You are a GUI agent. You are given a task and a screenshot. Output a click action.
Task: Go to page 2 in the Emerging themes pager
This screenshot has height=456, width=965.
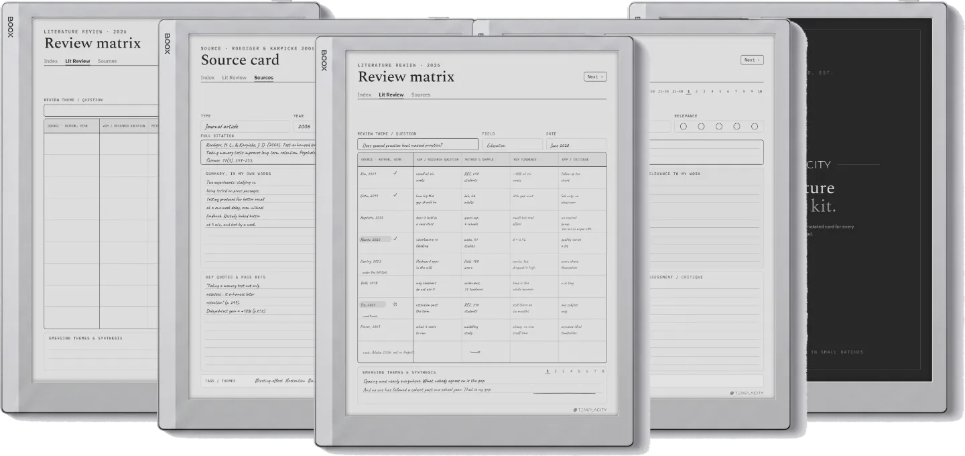pyautogui.click(x=556, y=371)
